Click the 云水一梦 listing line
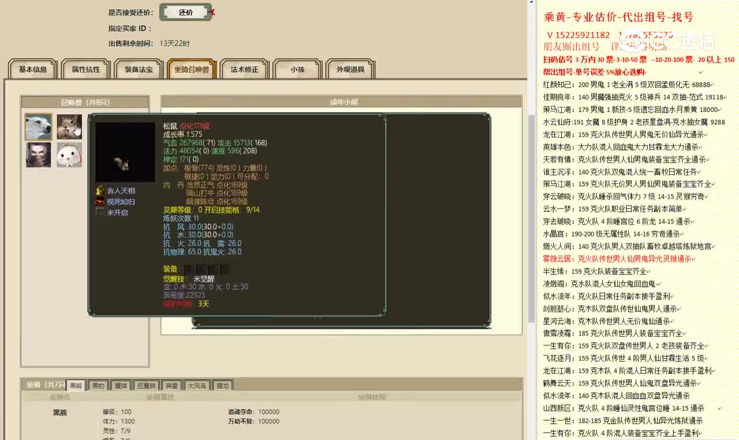 pos(613,209)
